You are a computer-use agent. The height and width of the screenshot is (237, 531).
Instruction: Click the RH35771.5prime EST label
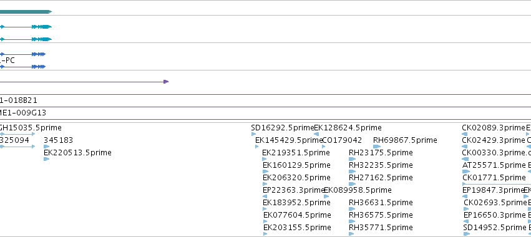[x=381, y=227]
